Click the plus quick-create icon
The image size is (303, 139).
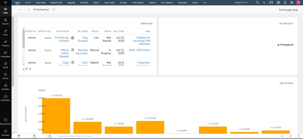tap(264, 2)
